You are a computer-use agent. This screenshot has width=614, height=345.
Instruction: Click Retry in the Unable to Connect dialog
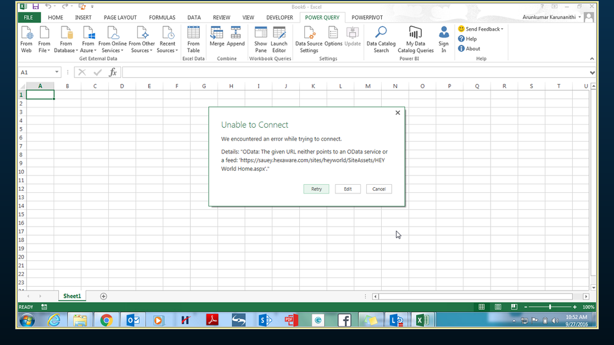click(x=317, y=189)
